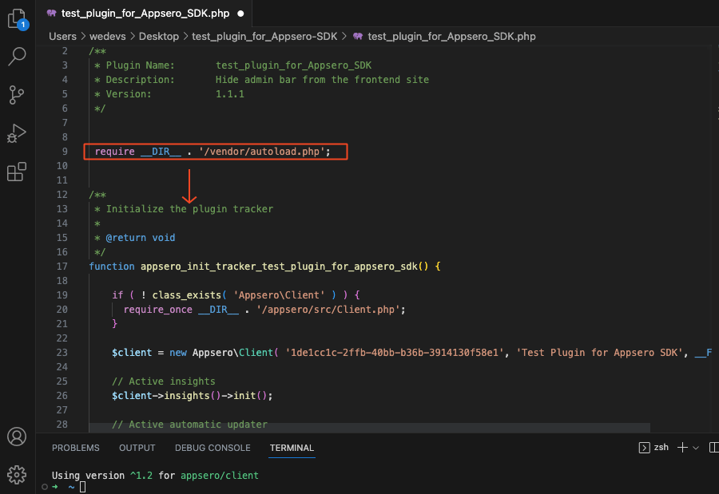Click line number 17 in the gutter

[x=62, y=267]
